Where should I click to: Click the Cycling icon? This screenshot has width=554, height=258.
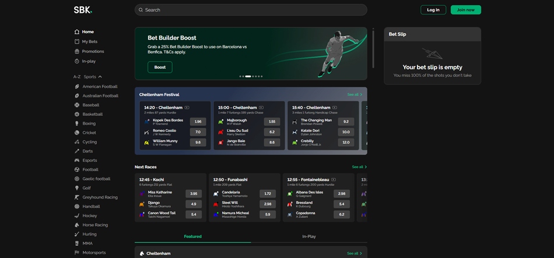76,142
